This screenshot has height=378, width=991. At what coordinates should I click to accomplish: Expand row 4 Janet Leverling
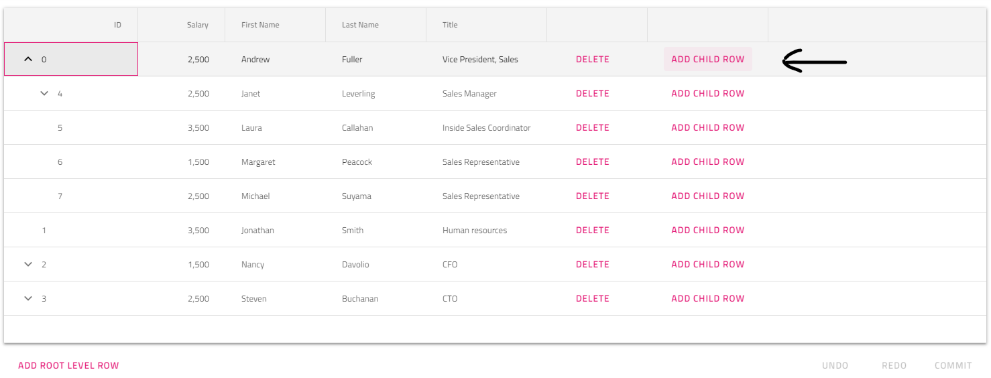[44, 94]
